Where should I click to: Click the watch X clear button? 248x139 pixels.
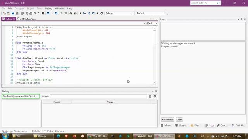155,96
